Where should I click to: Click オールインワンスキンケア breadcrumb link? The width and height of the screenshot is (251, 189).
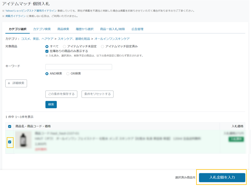(x=112, y=39)
